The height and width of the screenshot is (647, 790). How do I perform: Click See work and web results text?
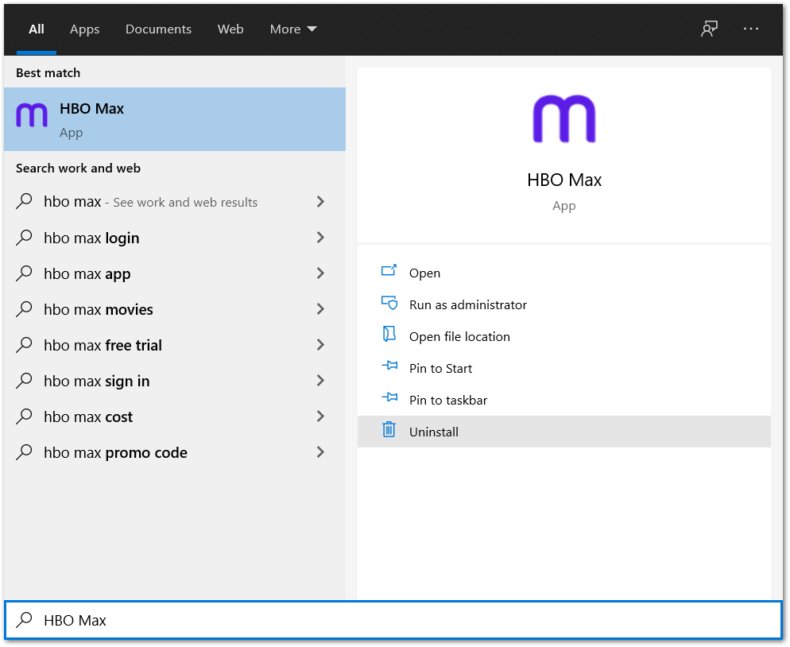click(185, 202)
